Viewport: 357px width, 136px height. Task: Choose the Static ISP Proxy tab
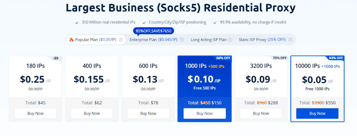click(x=262, y=40)
